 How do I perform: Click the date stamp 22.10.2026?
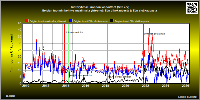(11, 96)
